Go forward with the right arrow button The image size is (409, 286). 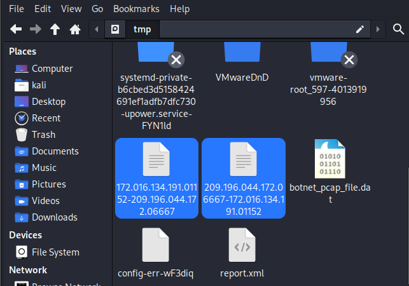point(36,29)
